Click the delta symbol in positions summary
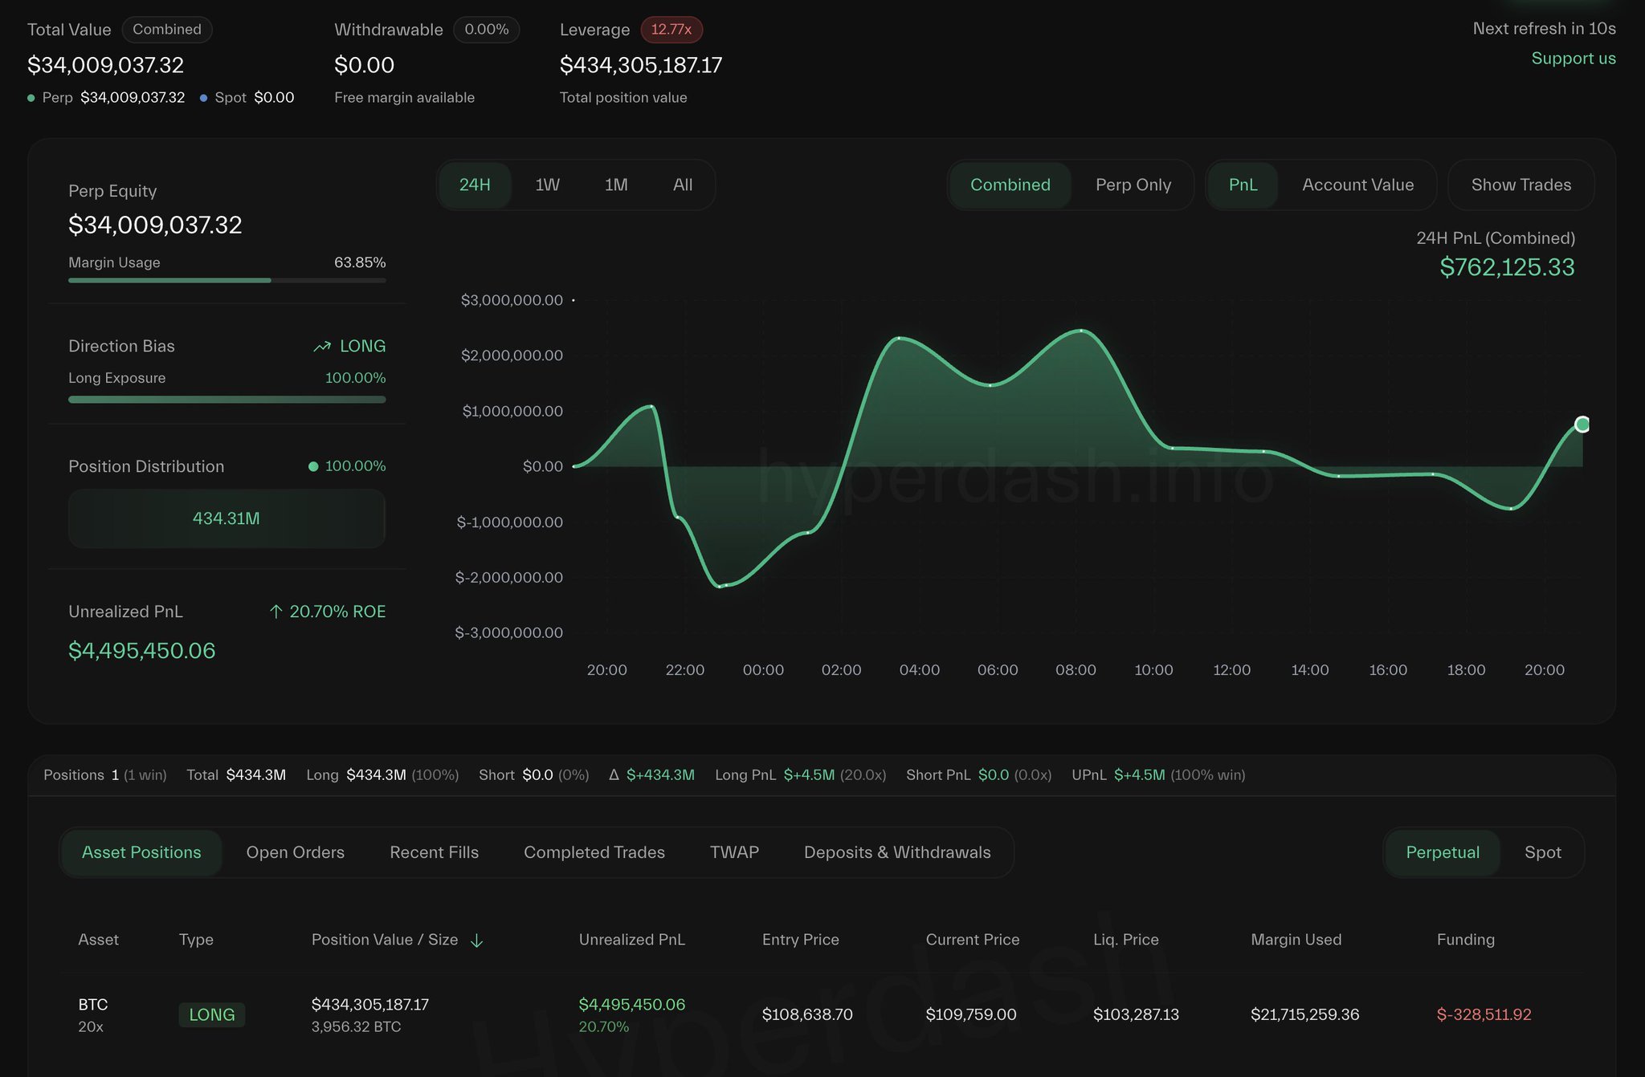The width and height of the screenshot is (1645, 1077). (614, 774)
